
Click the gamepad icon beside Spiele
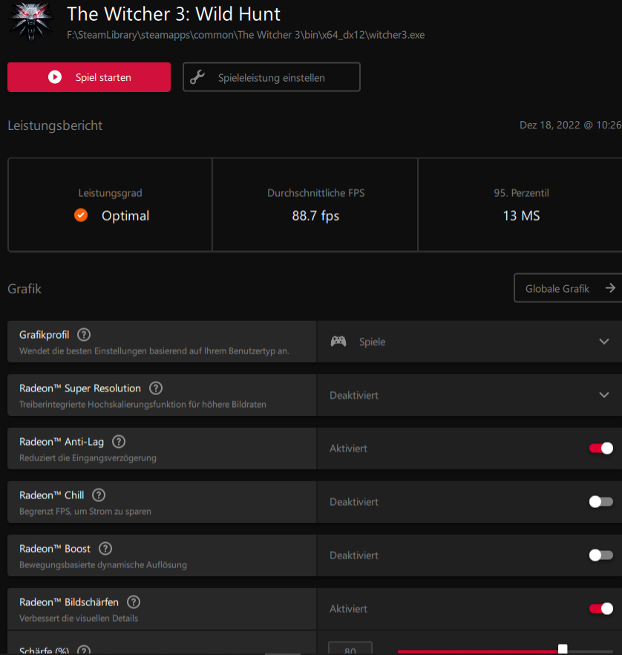(338, 342)
